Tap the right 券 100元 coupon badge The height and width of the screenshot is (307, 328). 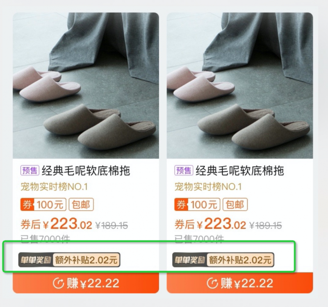pos(197,204)
